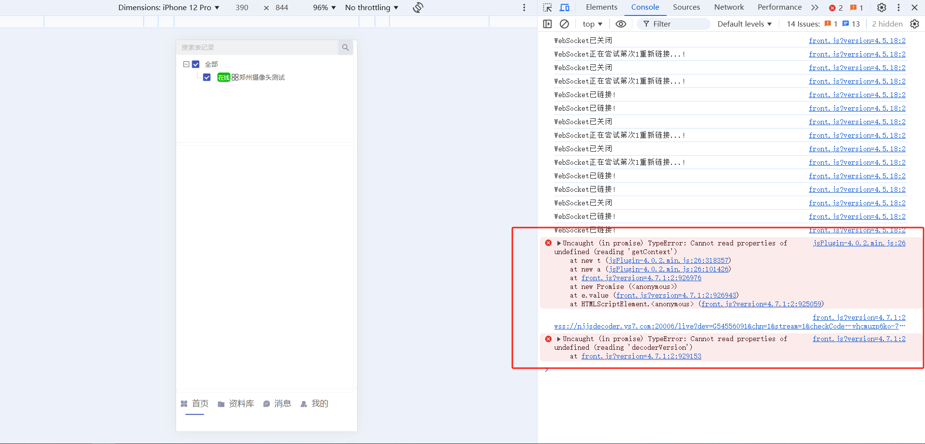Open the jsPlugin-4.0.2.min.js:26 source link

(x=859, y=243)
